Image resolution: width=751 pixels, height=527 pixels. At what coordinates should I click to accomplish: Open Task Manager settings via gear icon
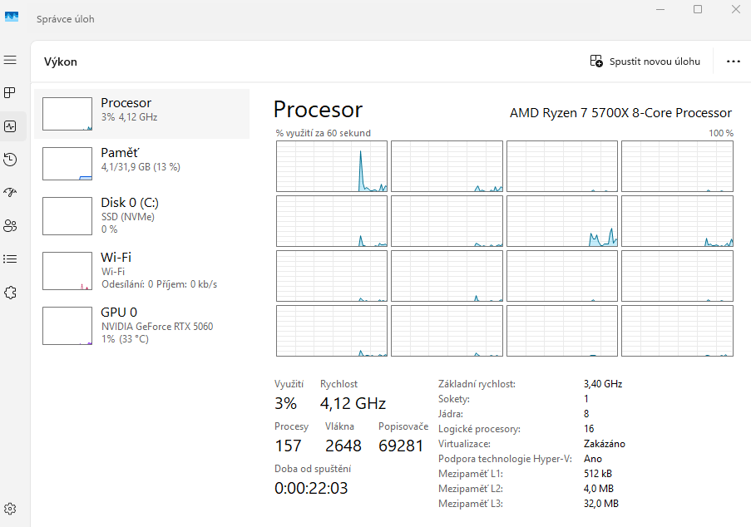(11, 508)
